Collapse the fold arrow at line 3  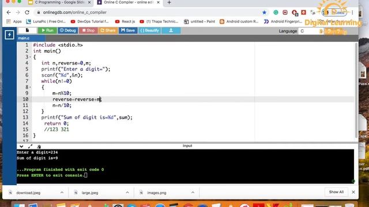[x=31, y=57]
